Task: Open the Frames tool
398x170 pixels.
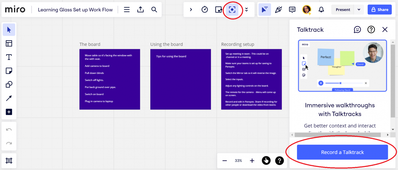Action: pos(9,43)
